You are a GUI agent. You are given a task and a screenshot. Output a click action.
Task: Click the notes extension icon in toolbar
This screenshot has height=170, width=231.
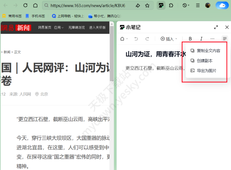(161, 6)
